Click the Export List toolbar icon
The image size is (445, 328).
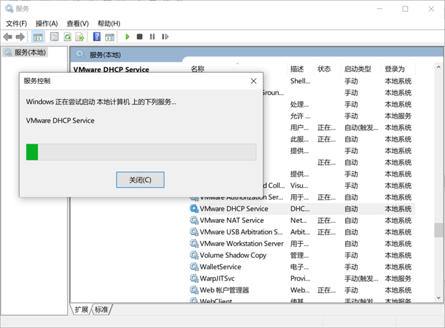80,37
